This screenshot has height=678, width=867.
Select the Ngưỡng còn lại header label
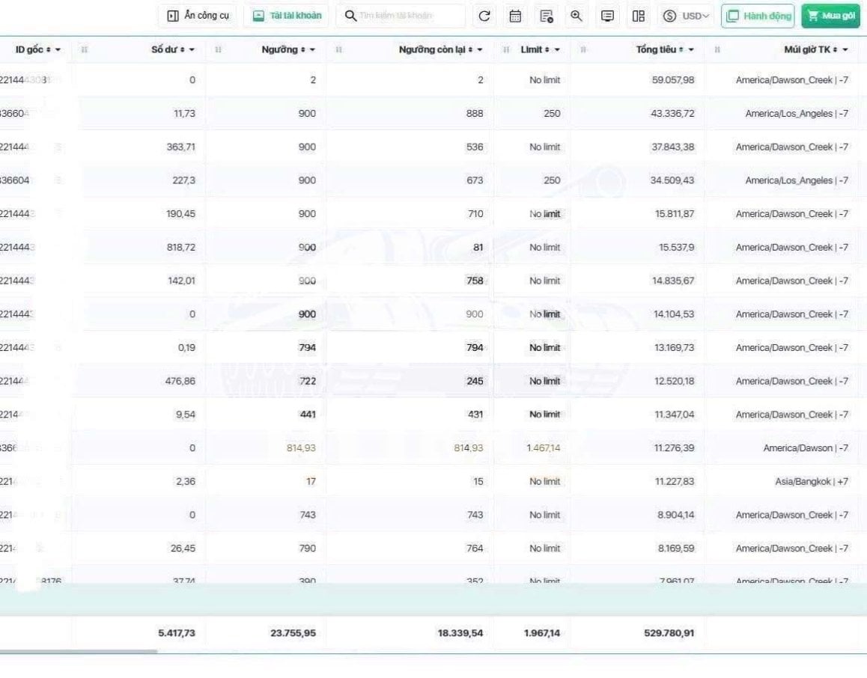pos(432,49)
